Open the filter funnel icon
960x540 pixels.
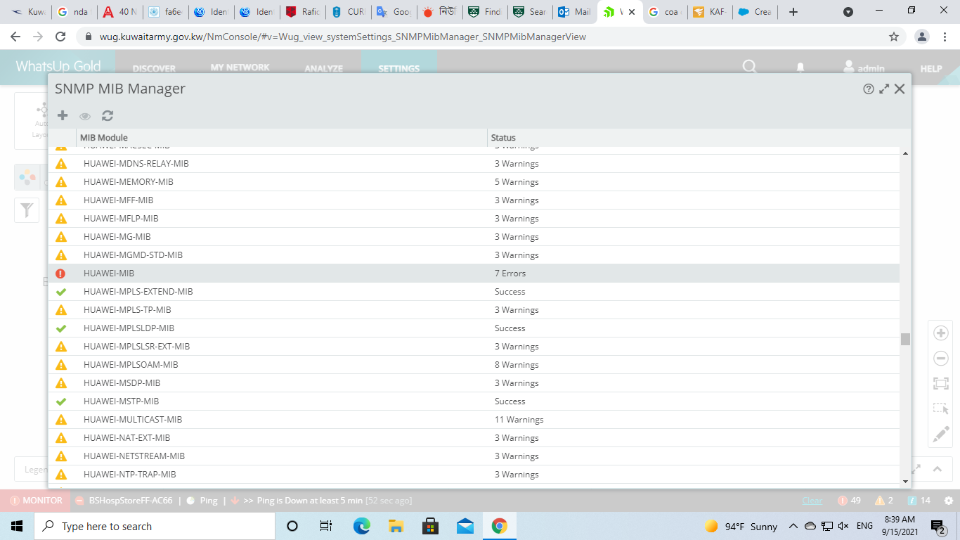click(x=27, y=210)
